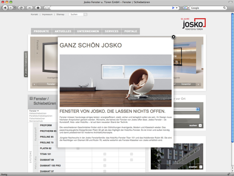Open the PORTALE menu tab
The image size is (234, 176).
point(131,31)
